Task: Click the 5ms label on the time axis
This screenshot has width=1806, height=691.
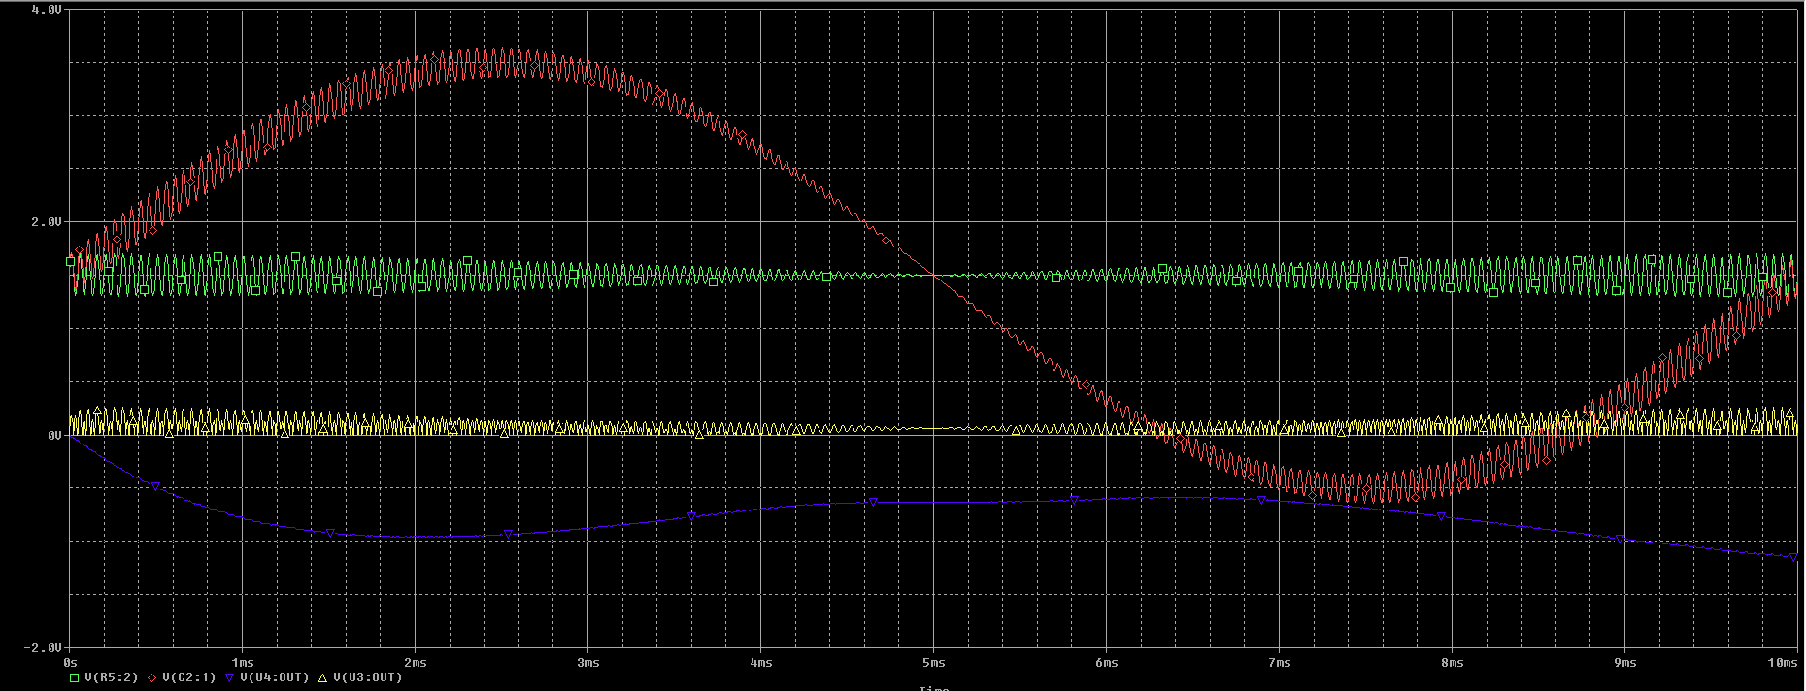Action: click(933, 662)
